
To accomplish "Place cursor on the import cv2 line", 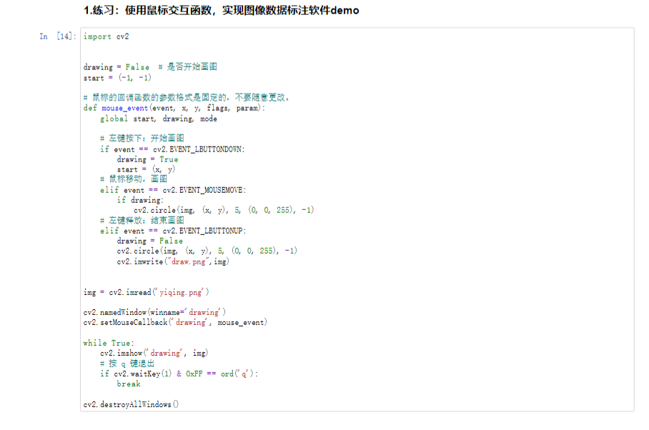I will pyautogui.click(x=100, y=36).
